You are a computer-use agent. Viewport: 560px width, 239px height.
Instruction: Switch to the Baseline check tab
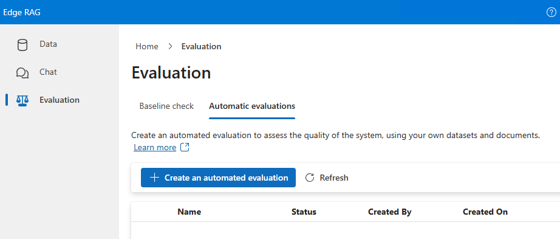[x=166, y=106]
